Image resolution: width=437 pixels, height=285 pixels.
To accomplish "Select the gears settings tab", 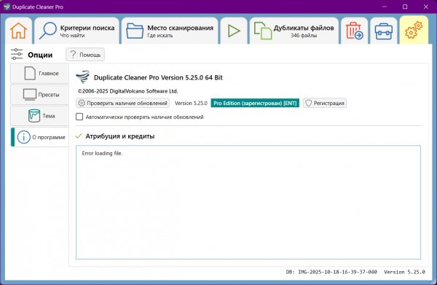I will [x=414, y=30].
